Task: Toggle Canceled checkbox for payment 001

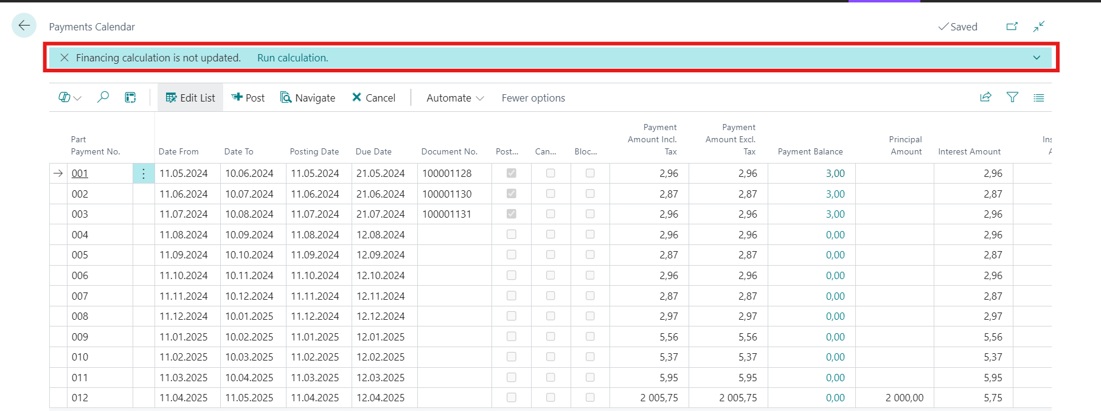Action: pyautogui.click(x=550, y=173)
